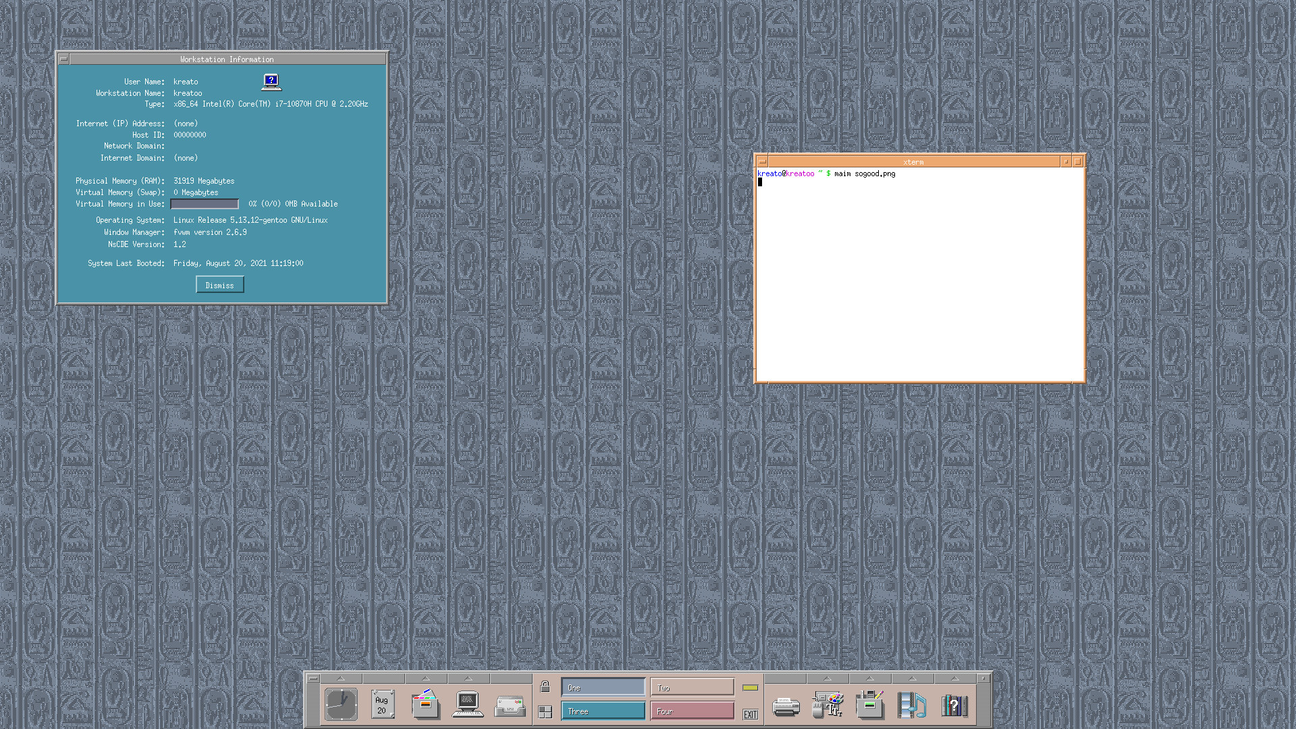Open the mail inbox tray icon

(x=510, y=707)
